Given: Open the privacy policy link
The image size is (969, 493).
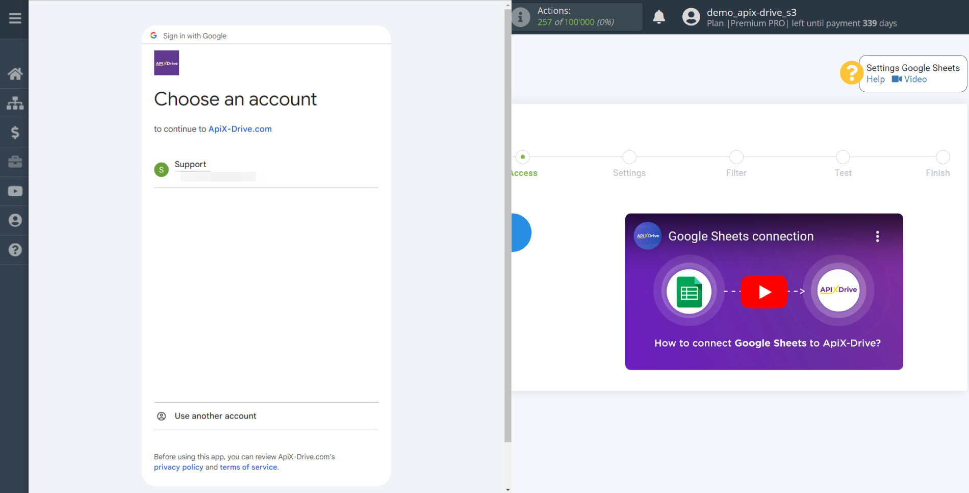Looking at the screenshot, I should (x=178, y=467).
